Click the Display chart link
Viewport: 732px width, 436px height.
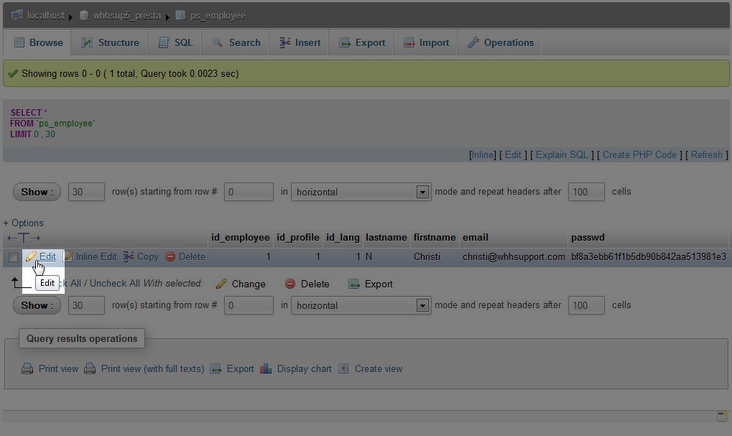pos(304,368)
